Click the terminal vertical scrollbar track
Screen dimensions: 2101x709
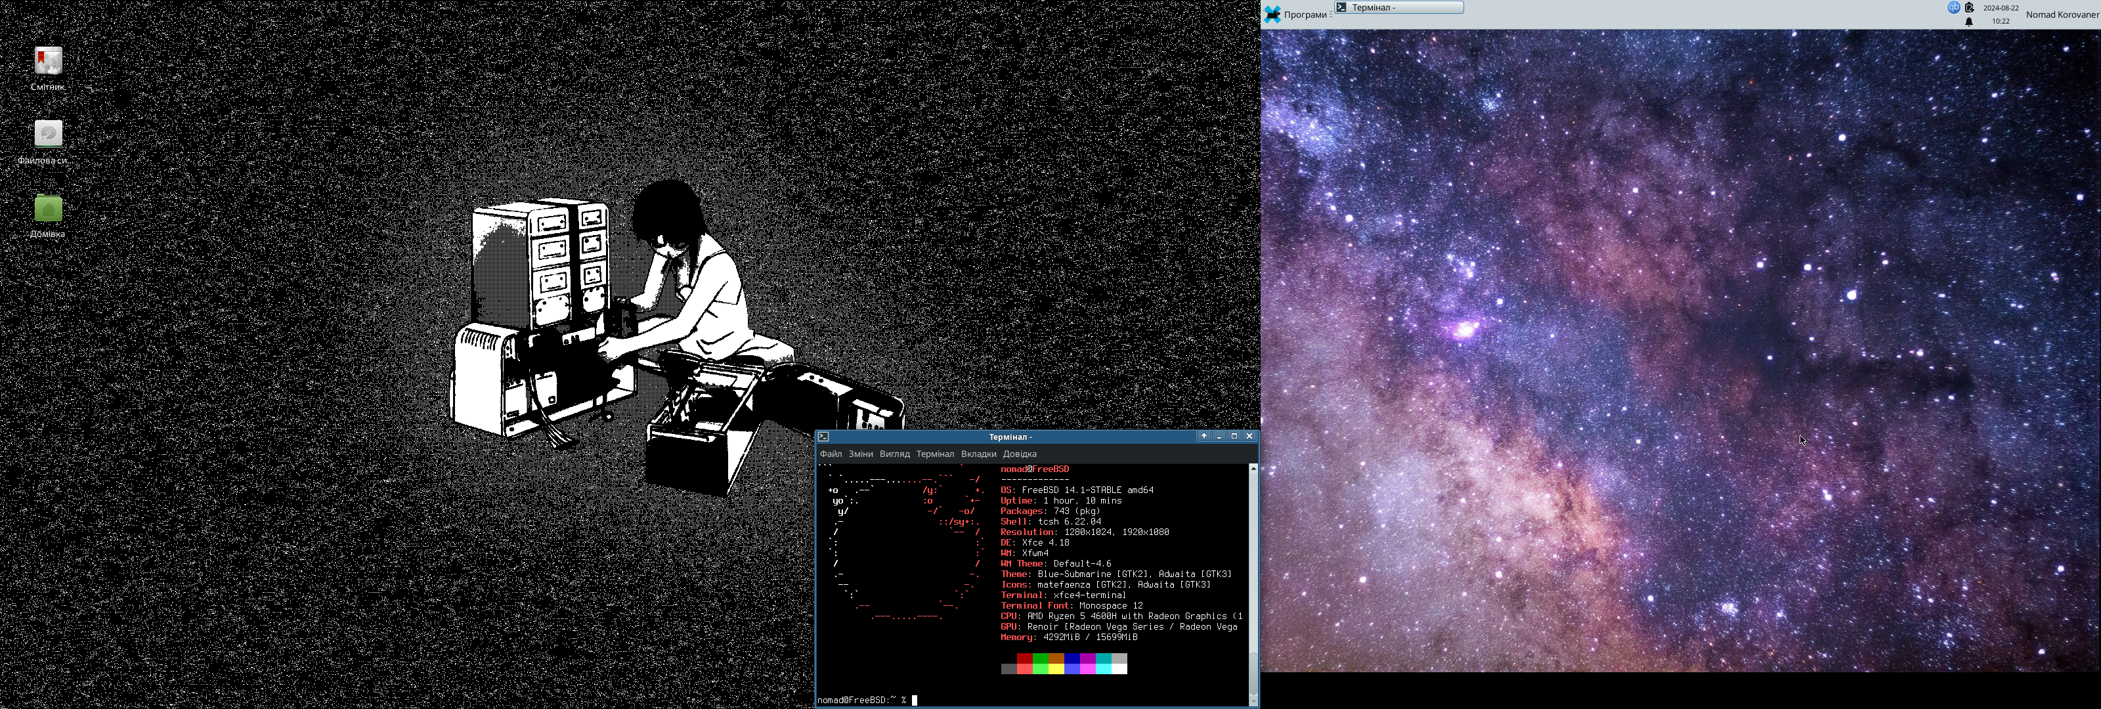pyautogui.click(x=1253, y=563)
